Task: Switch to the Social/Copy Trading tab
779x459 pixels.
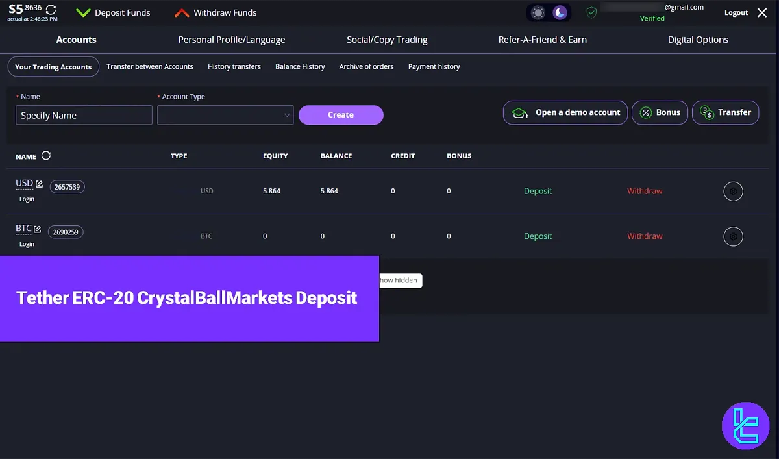Action: 387,40
